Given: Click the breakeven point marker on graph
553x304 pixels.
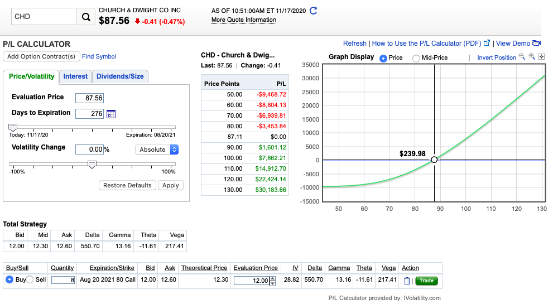Looking at the screenshot, I should pos(434,160).
